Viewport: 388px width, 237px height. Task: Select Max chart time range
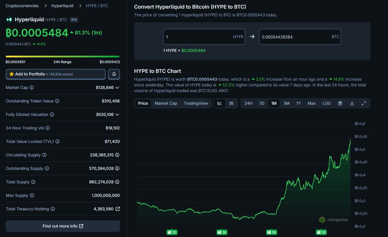pyautogui.click(x=312, y=103)
